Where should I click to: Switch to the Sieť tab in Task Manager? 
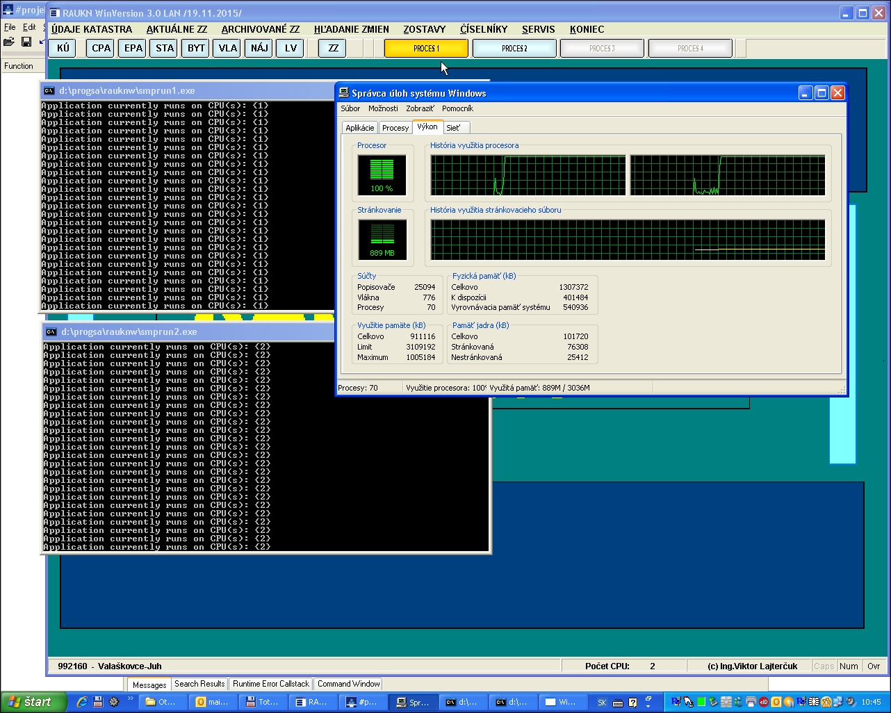(x=455, y=127)
